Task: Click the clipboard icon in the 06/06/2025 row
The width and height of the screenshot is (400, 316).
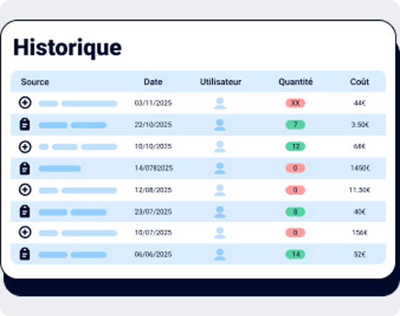Action: click(25, 254)
